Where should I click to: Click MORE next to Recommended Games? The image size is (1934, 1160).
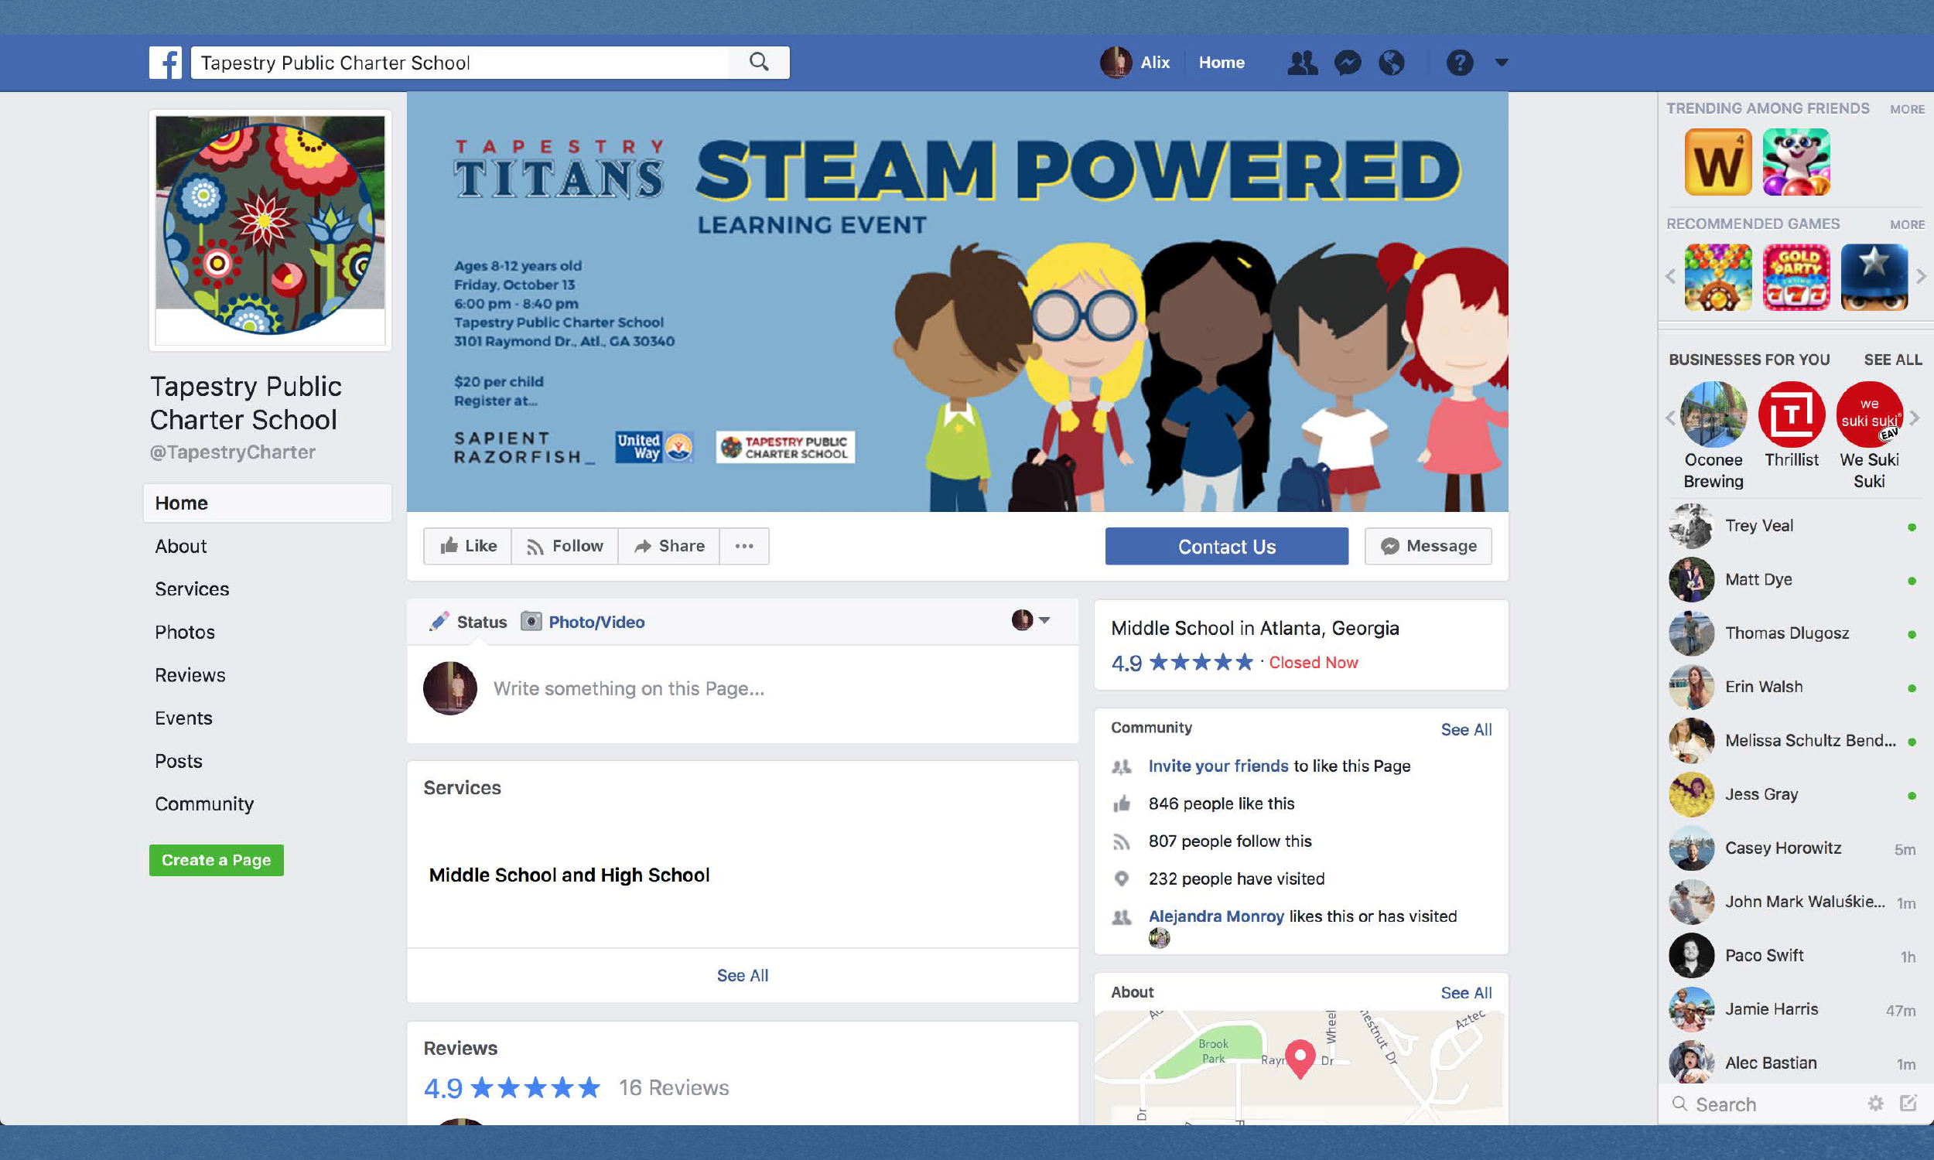click(1907, 224)
